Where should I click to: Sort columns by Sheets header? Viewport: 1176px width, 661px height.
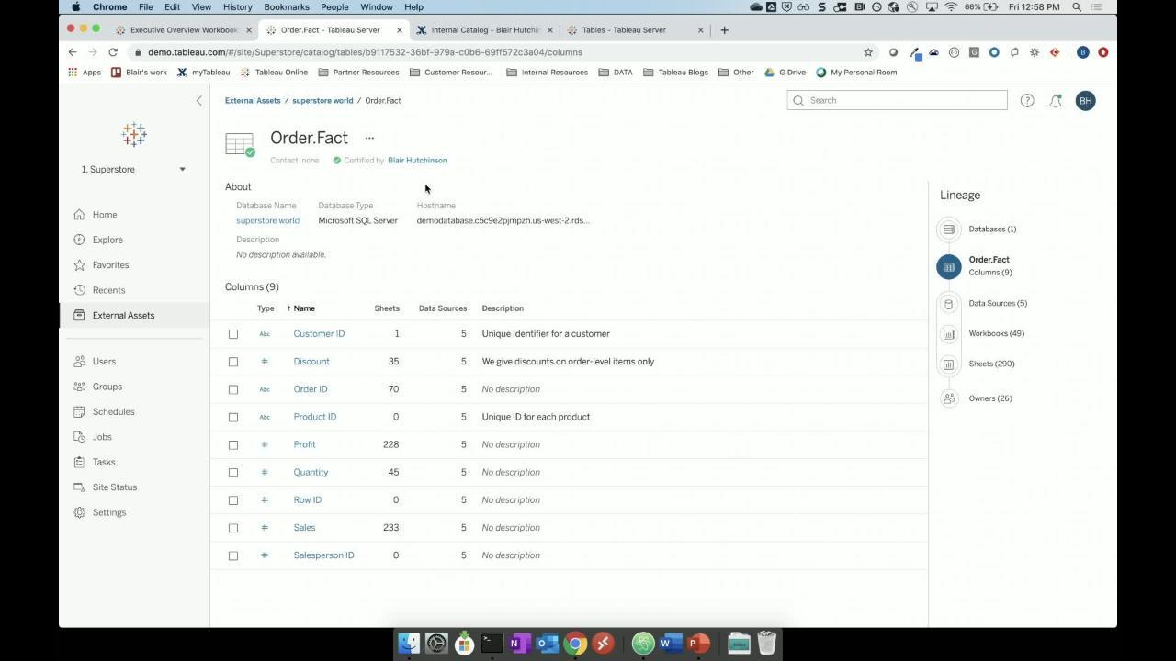click(x=387, y=308)
